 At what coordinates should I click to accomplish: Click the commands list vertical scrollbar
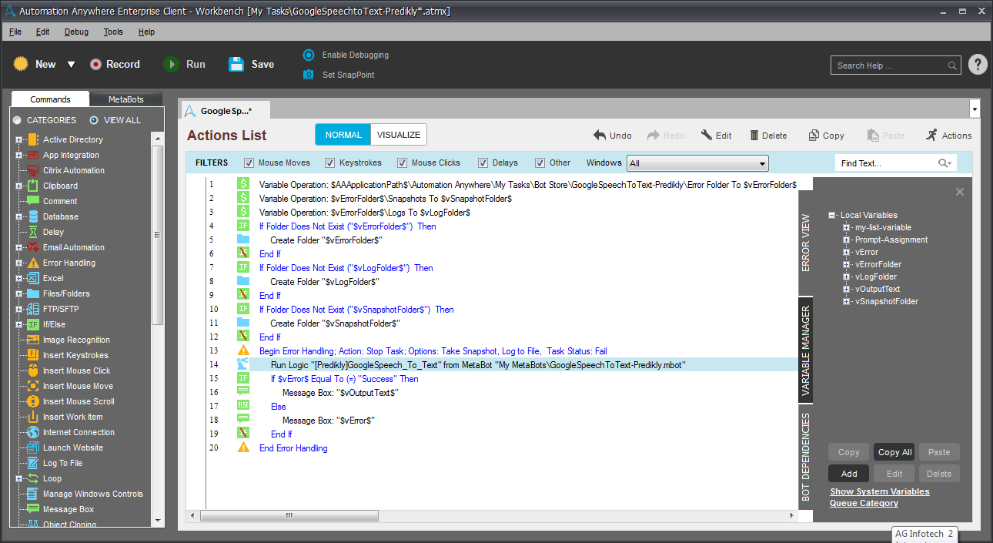157,235
